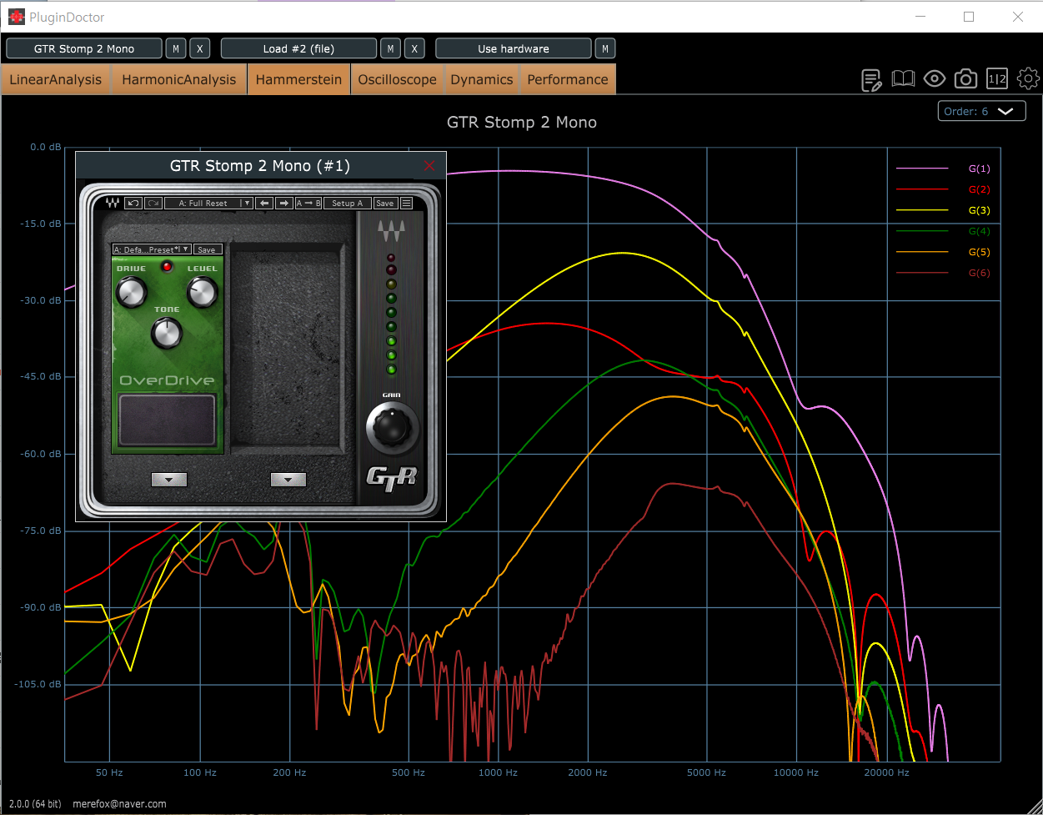Remove GTR Stomp 2 Mono with X
1043x815 pixels.
click(x=200, y=48)
